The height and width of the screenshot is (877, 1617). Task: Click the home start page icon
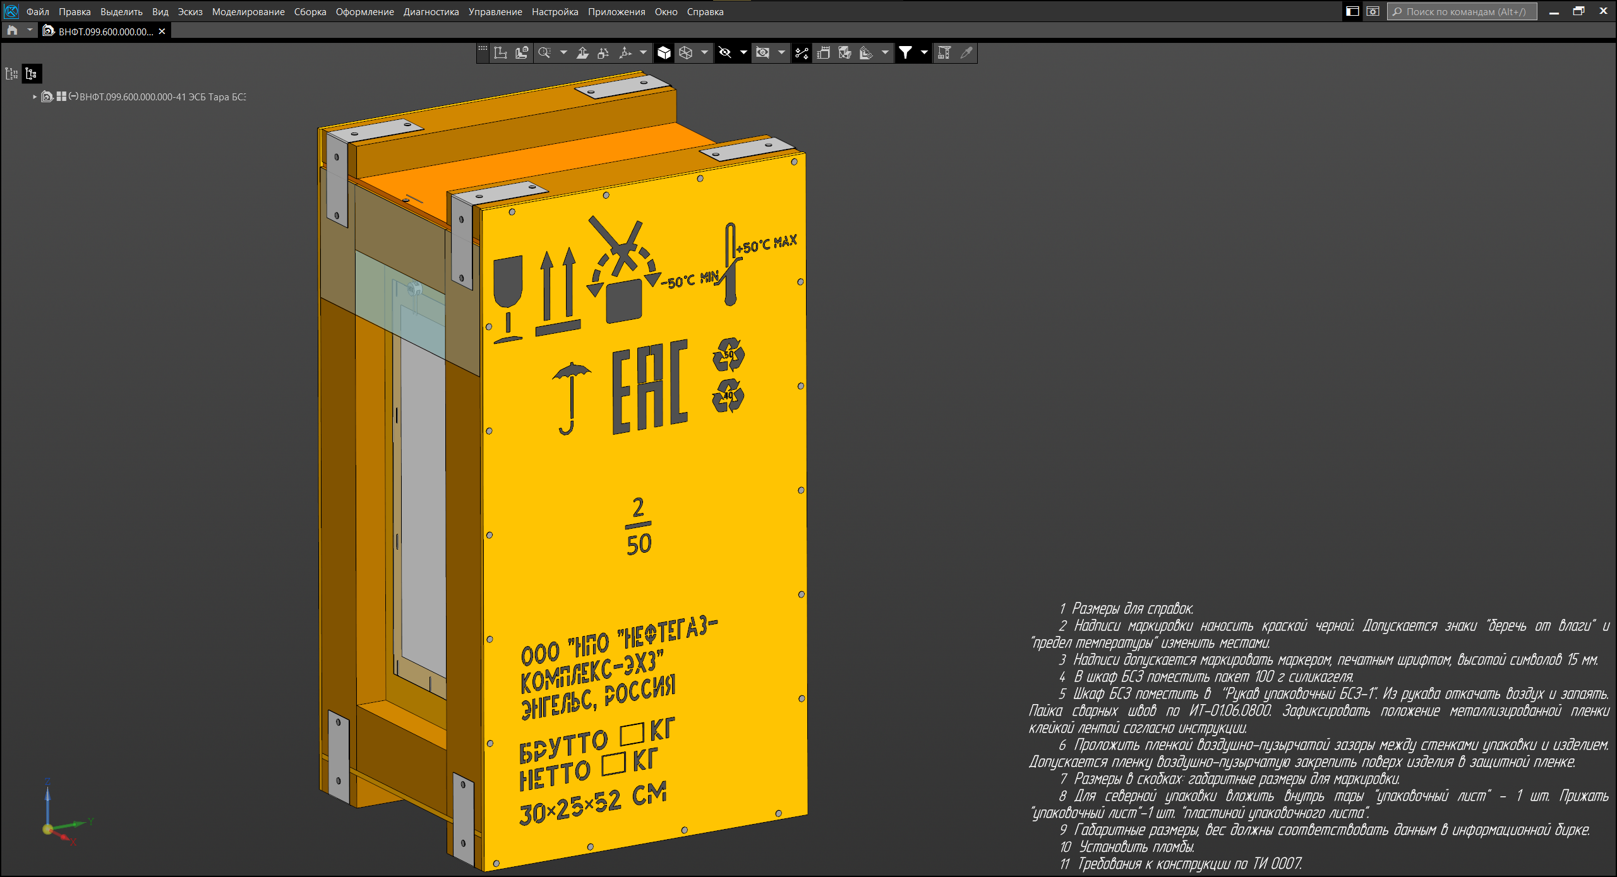pos(12,31)
